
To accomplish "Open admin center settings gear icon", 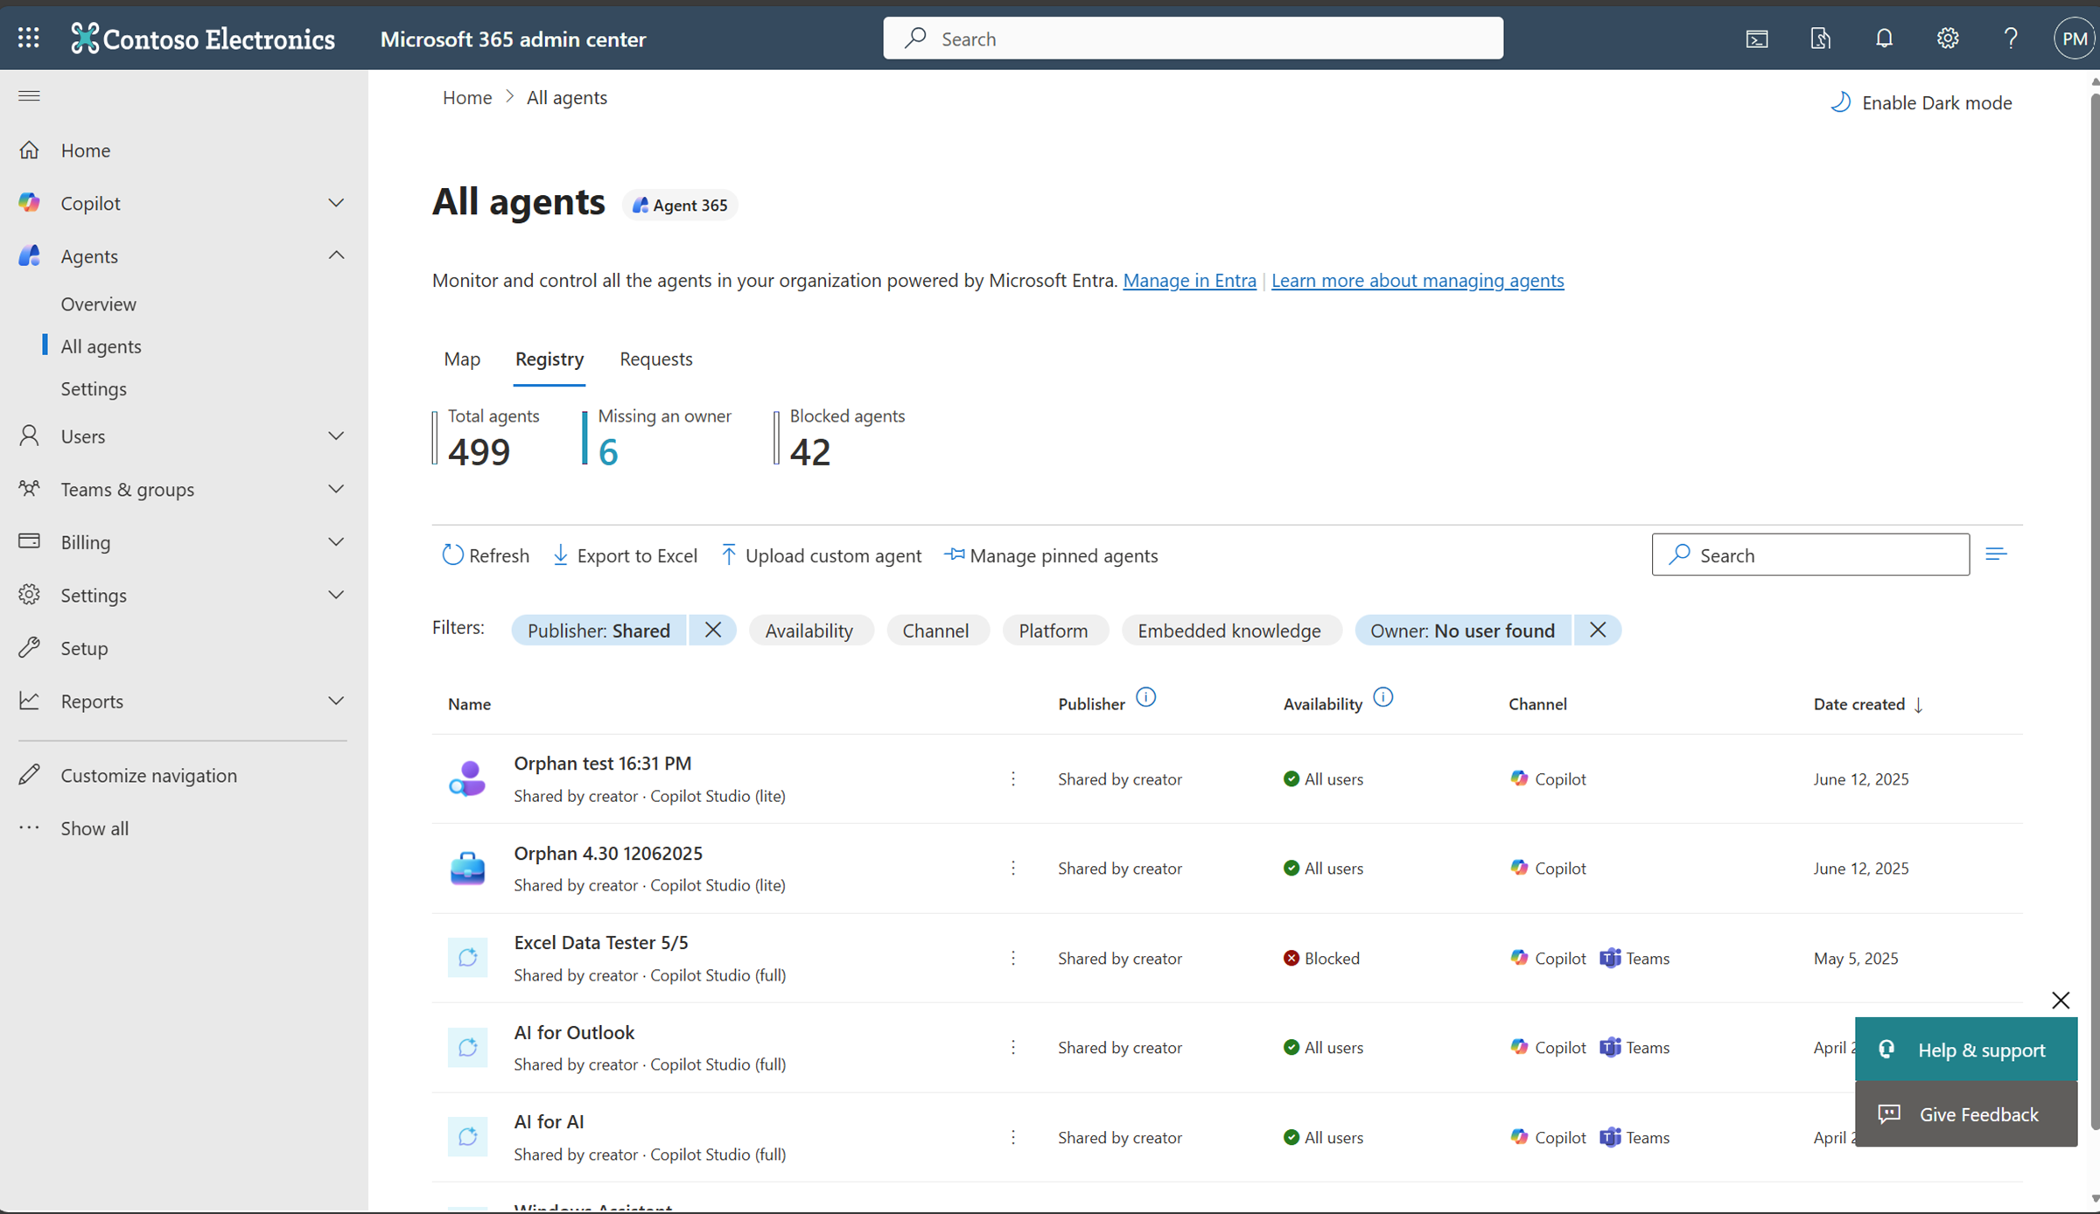I will [1948, 38].
